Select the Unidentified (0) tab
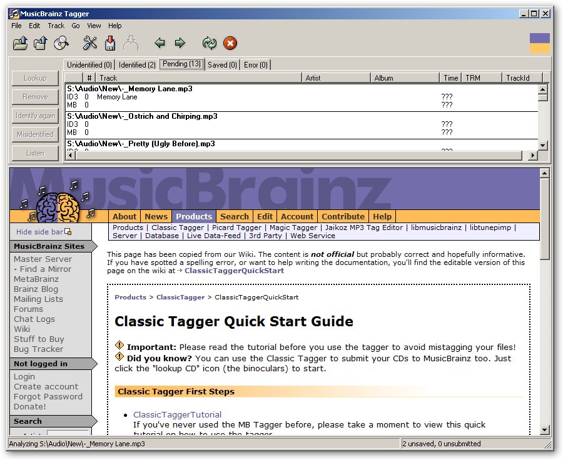 89,64
